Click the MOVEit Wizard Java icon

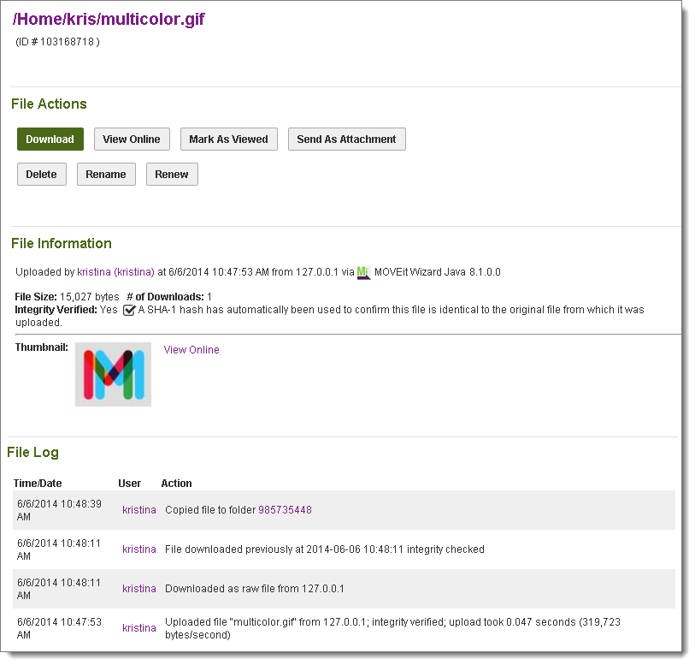pyautogui.click(x=362, y=271)
